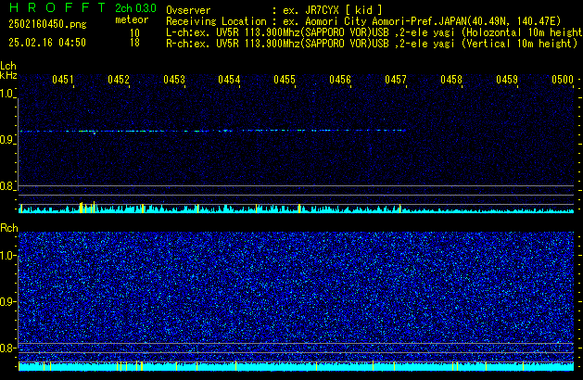Viewport: 583px width, 380px height.
Task: Click the Ovserver line with JR7CYX
Action: click(x=274, y=10)
